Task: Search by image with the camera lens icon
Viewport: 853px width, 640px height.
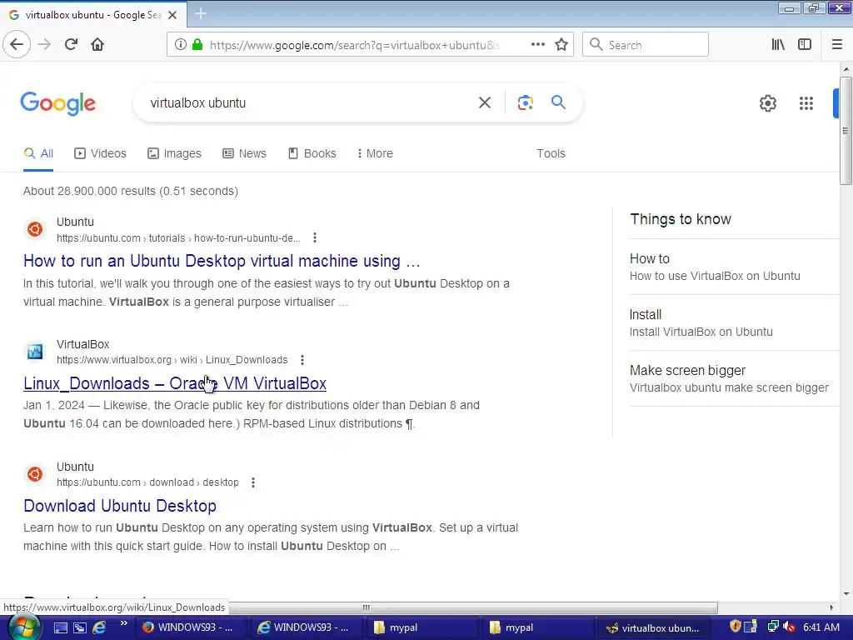Action: coord(525,102)
